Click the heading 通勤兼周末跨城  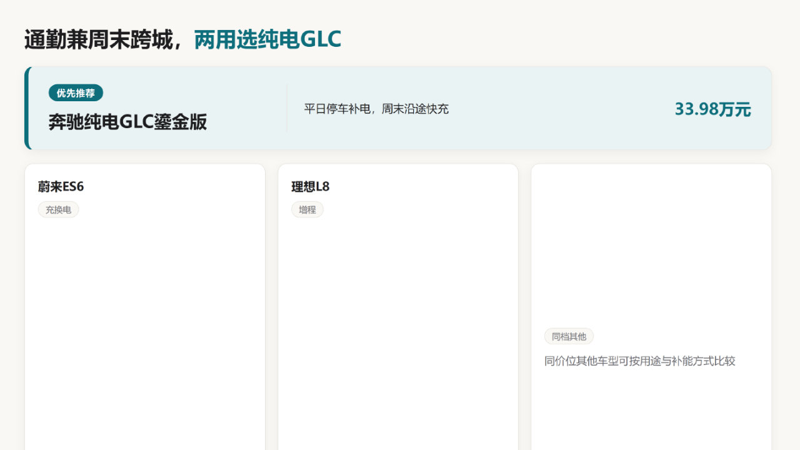(98, 39)
